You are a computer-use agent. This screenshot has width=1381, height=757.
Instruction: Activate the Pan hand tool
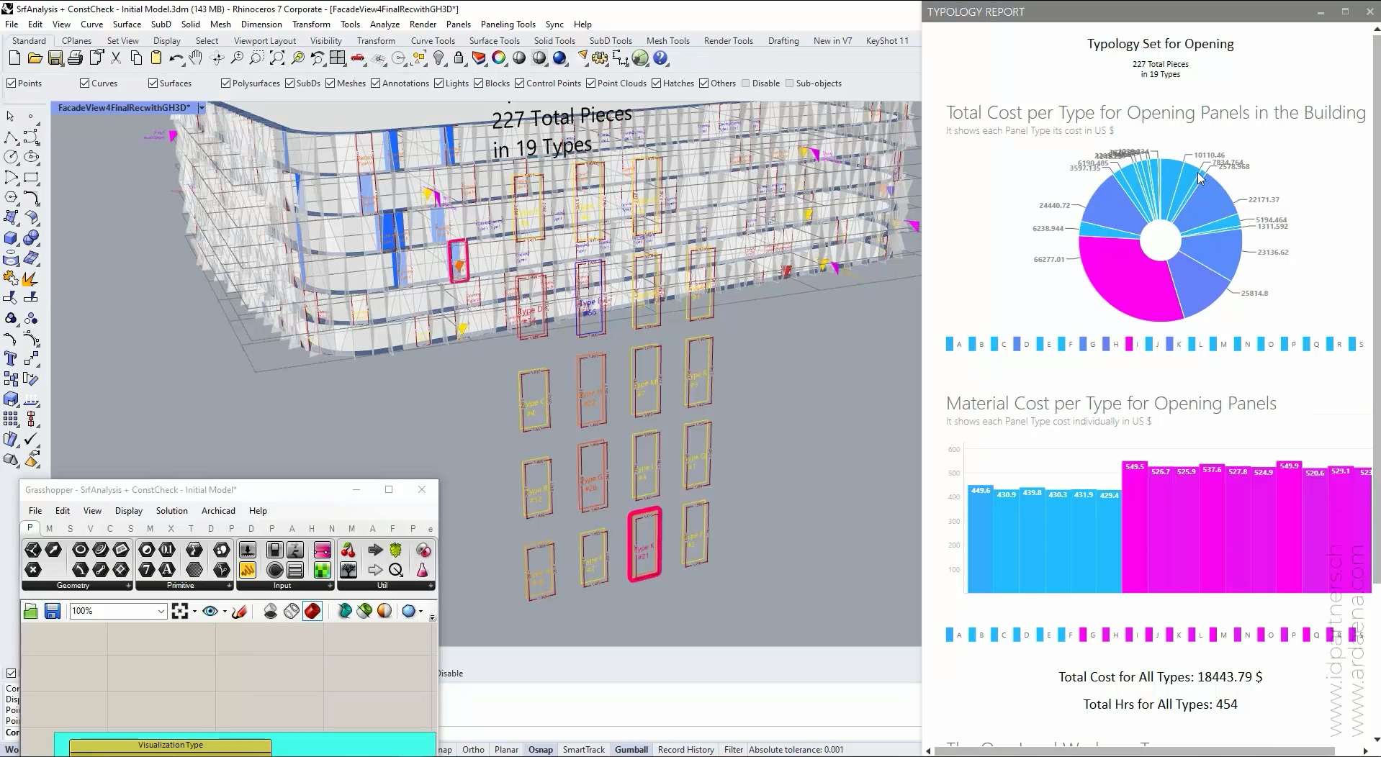click(196, 58)
